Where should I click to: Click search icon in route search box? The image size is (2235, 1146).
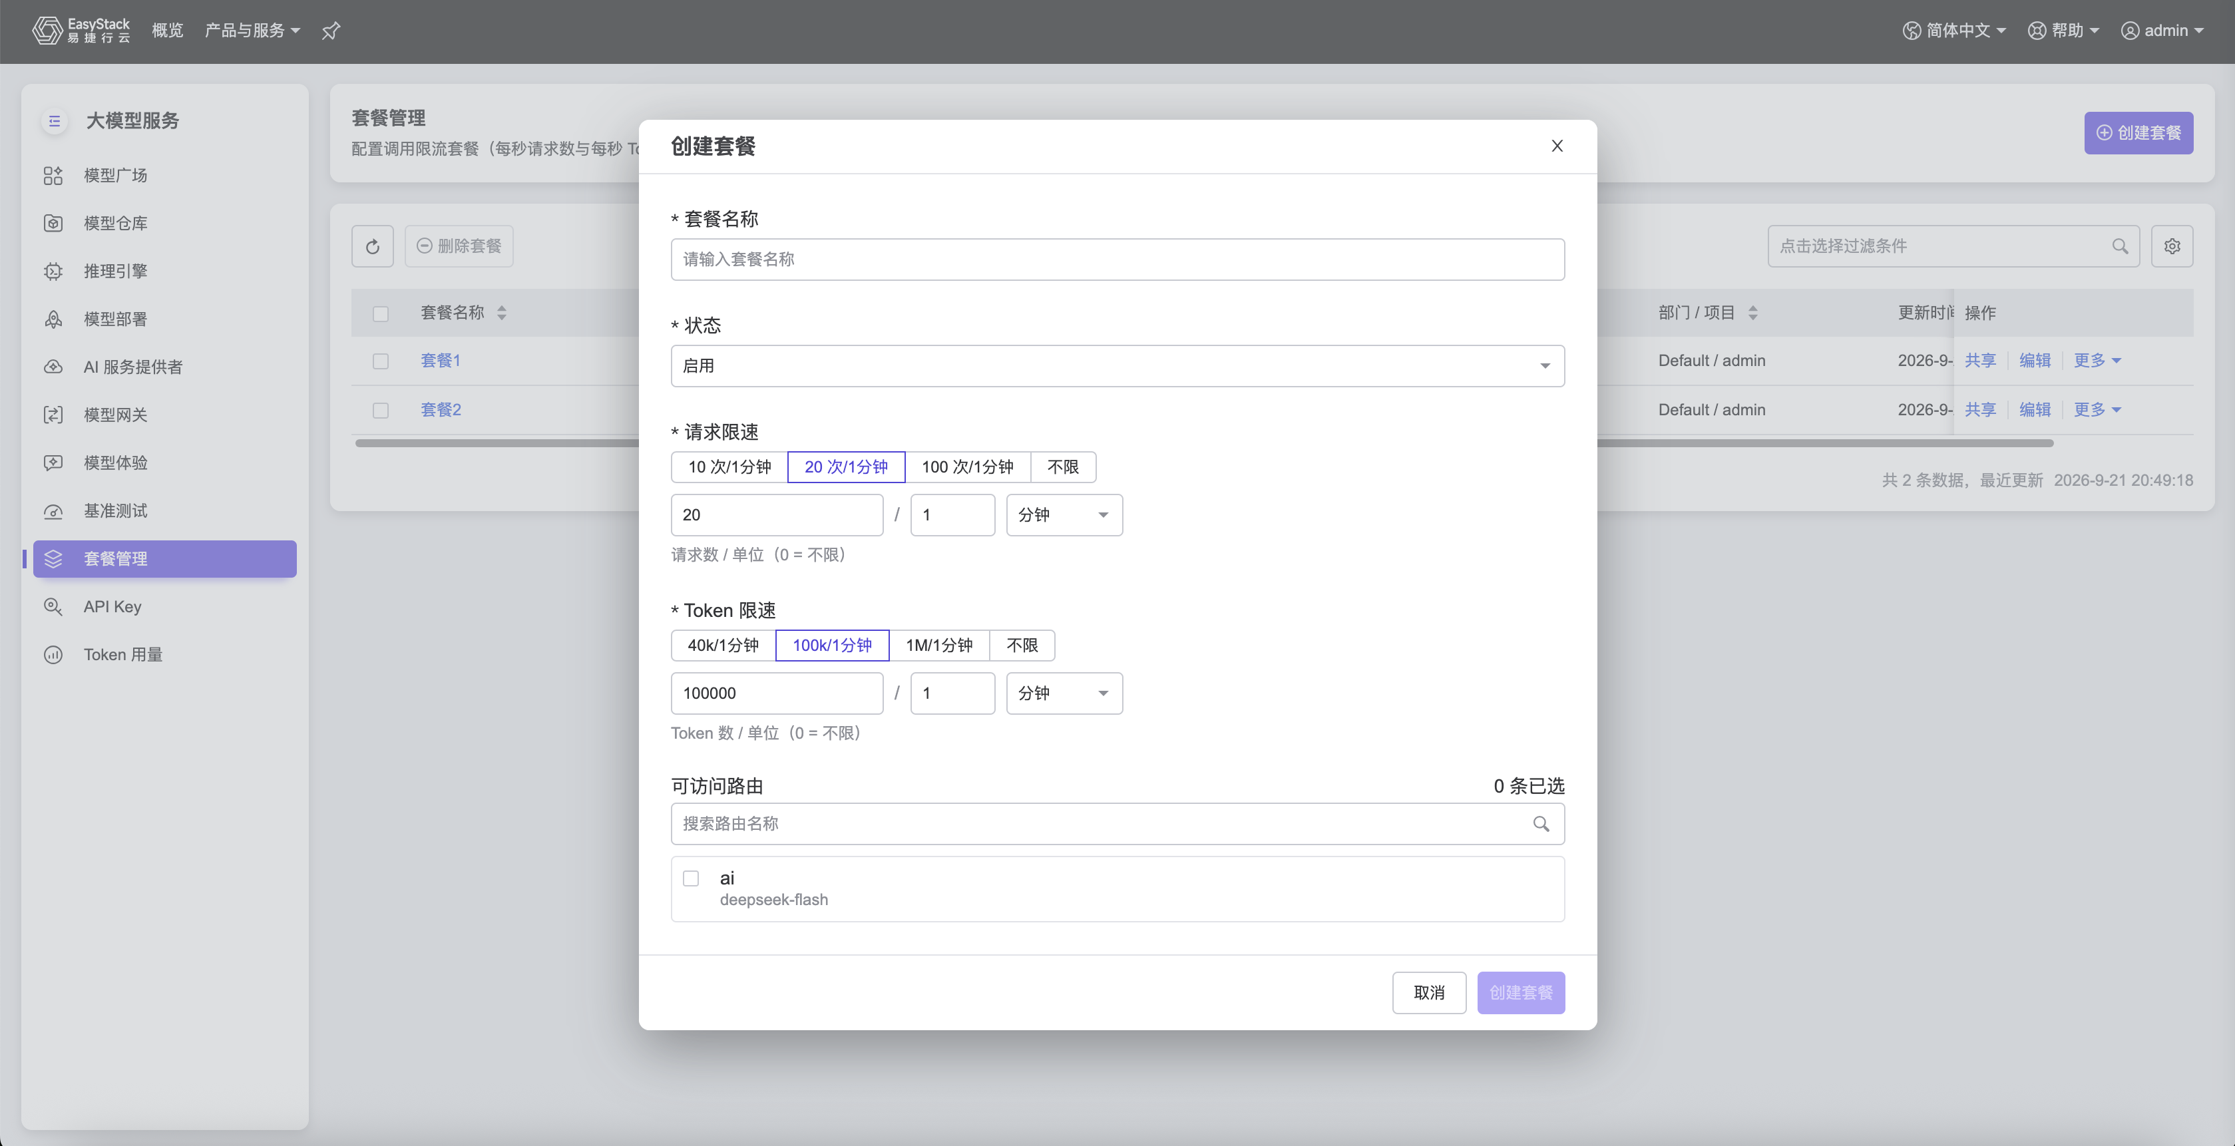(1541, 823)
